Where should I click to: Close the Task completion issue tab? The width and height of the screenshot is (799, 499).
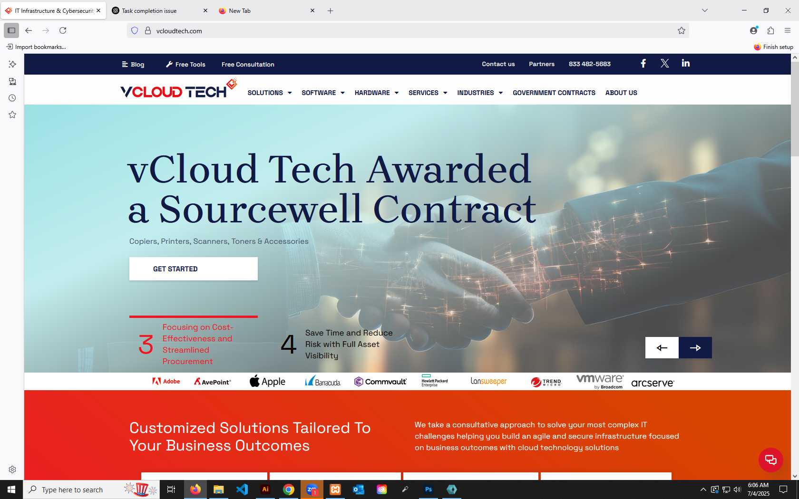click(x=205, y=10)
